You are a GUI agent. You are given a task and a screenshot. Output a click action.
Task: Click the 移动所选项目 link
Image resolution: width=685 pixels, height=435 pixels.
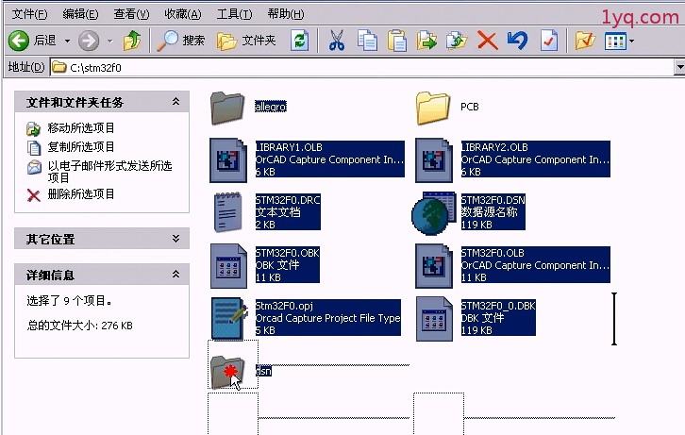(81, 128)
